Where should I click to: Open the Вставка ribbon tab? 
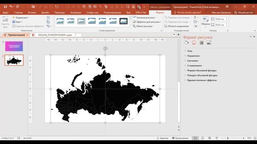point(32,12)
